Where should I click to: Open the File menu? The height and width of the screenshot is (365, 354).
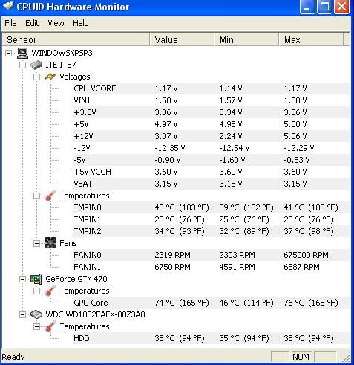click(10, 23)
